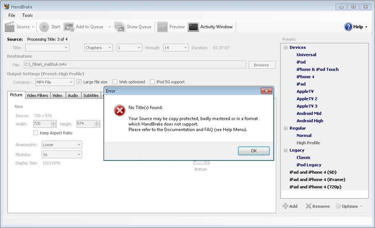The image size is (375, 228).
Task: Select the High Profile preset
Action: click(x=308, y=143)
